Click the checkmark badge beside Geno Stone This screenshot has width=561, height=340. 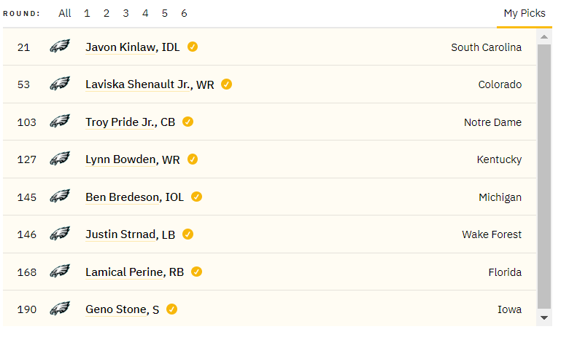(171, 309)
